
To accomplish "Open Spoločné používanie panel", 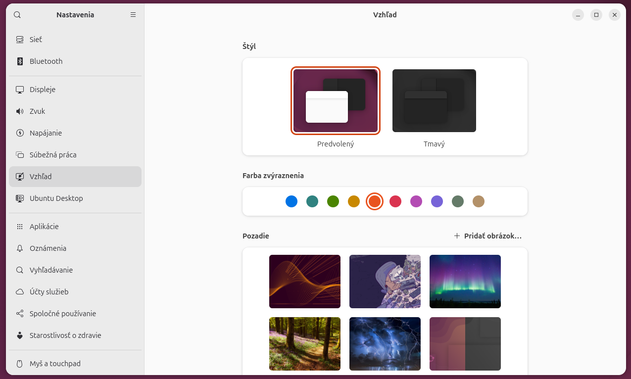I will point(75,314).
